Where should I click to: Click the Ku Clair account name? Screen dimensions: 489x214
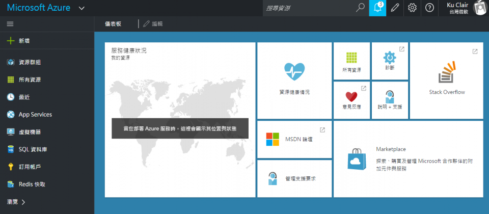click(x=457, y=5)
